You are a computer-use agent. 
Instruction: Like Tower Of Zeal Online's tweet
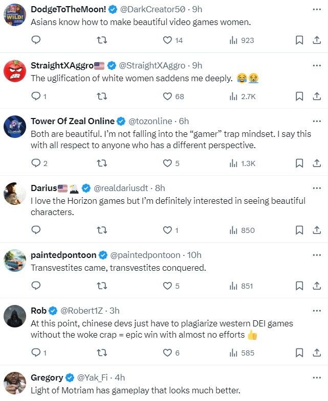click(x=167, y=163)
